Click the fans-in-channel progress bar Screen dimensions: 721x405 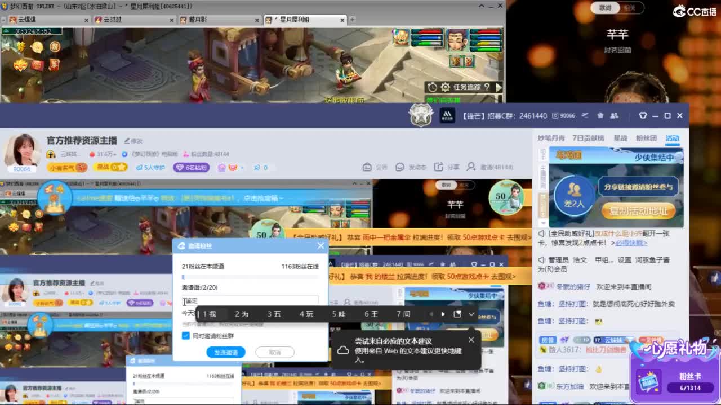pos(250,277)
